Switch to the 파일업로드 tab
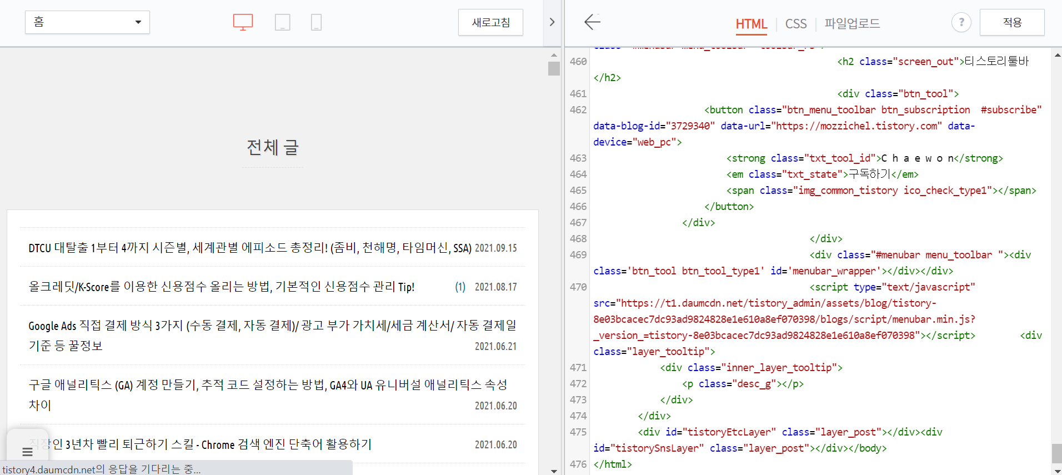 click(852, 23)
